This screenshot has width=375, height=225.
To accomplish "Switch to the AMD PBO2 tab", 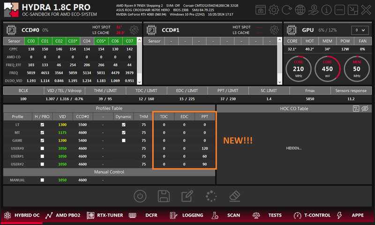I will (x=63, y=216).
